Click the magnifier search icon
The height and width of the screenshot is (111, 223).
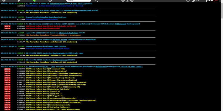[x=96, y=1]
